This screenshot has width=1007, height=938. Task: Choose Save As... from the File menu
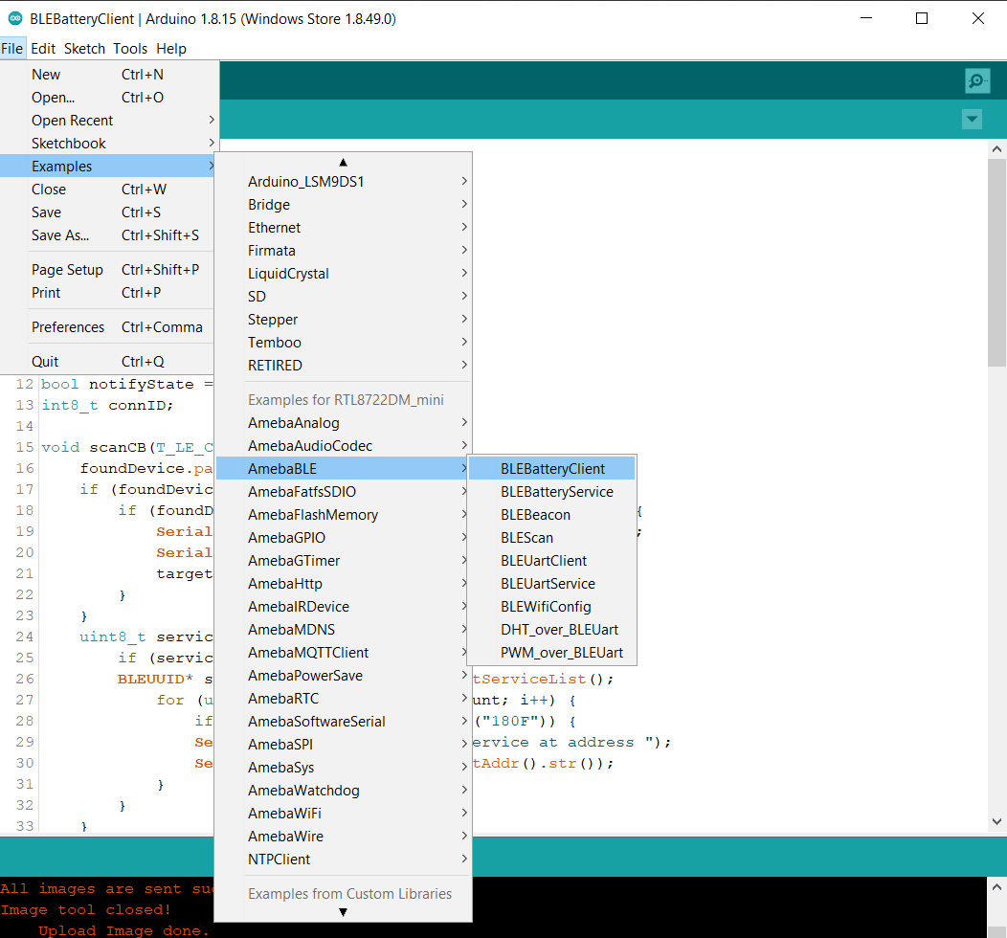coord(109,235)
